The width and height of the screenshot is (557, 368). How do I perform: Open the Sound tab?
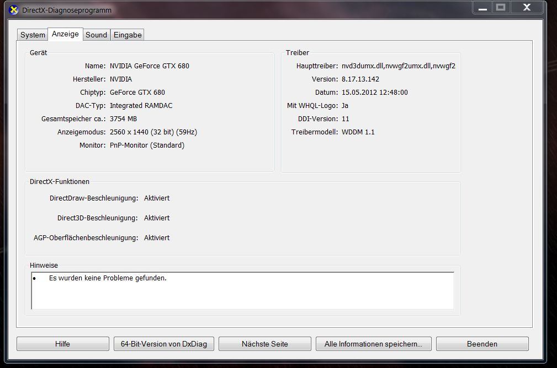tap(96, 35)
